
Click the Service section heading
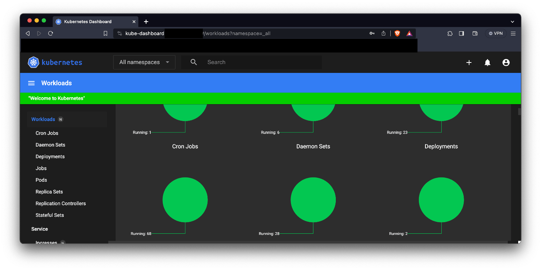tap(39, 229)
